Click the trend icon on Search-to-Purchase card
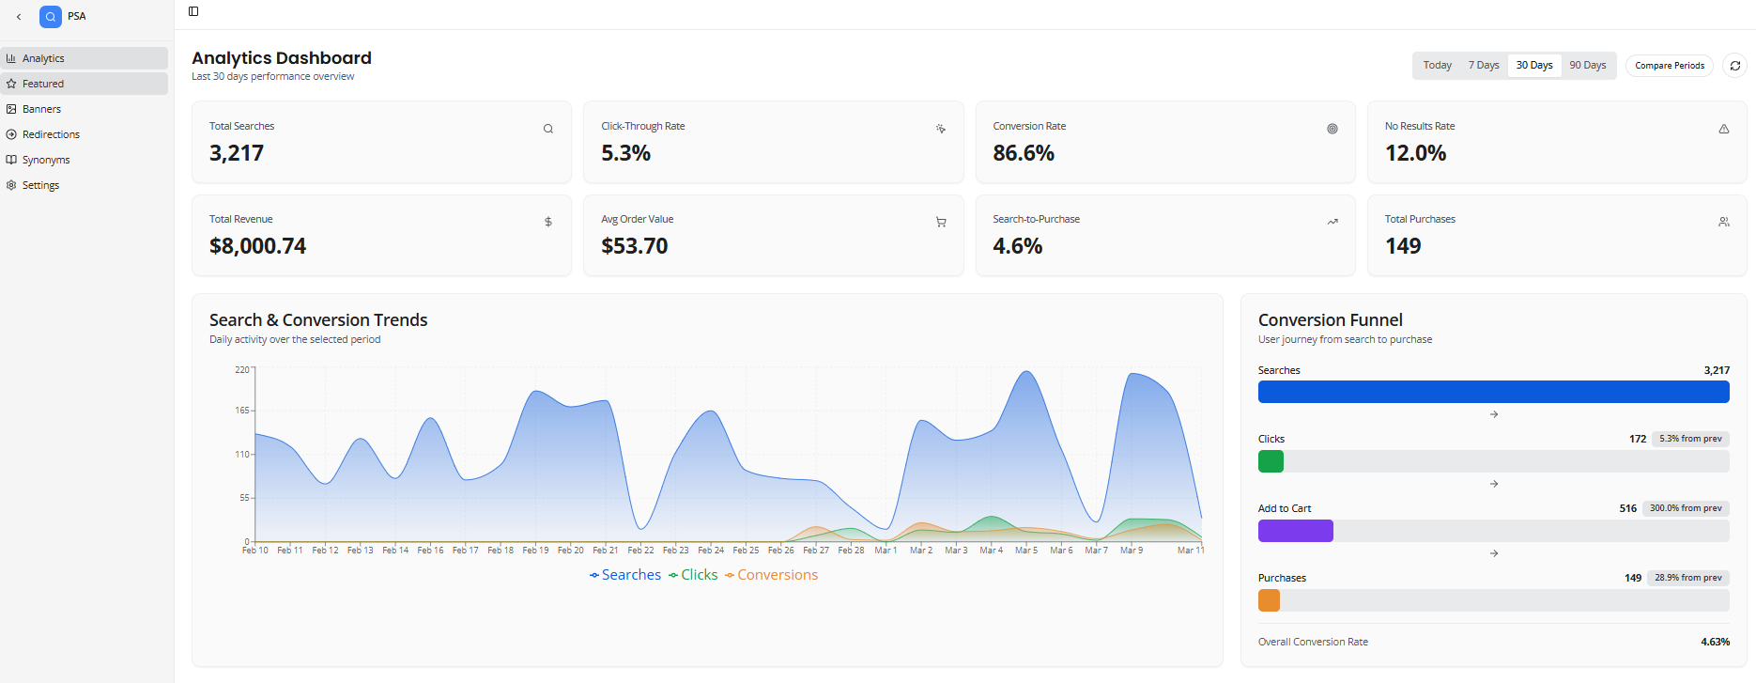This screenshot has height=683, width=1756. point(1332,222)
